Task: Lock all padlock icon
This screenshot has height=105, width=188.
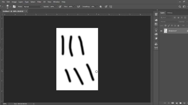Action: (x=178, y=26)
